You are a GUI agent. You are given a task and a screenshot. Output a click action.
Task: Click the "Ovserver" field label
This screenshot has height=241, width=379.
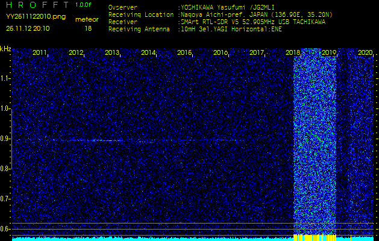pyautogui.click(x=123, y=8)
